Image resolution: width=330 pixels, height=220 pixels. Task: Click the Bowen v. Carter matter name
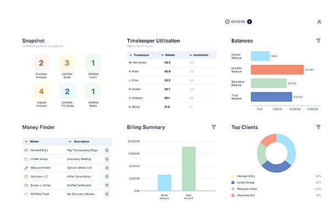pos(41,185)
